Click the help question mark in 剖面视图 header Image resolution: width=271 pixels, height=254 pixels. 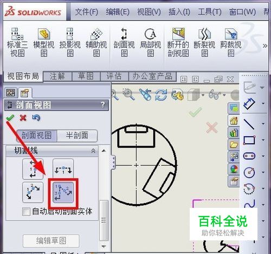[x=102, y=104]
